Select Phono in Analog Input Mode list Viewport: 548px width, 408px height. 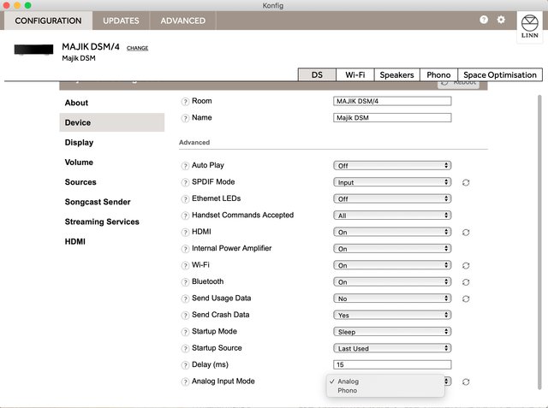(348, 391)
